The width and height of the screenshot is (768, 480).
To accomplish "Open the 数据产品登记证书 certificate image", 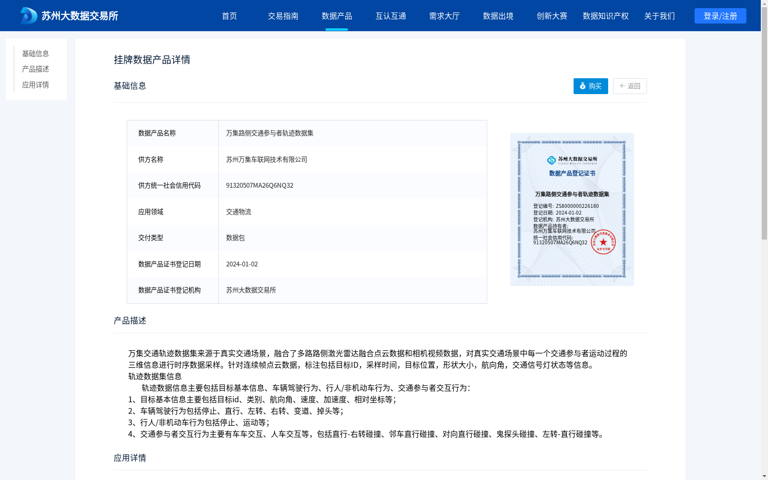I will 572,209.
